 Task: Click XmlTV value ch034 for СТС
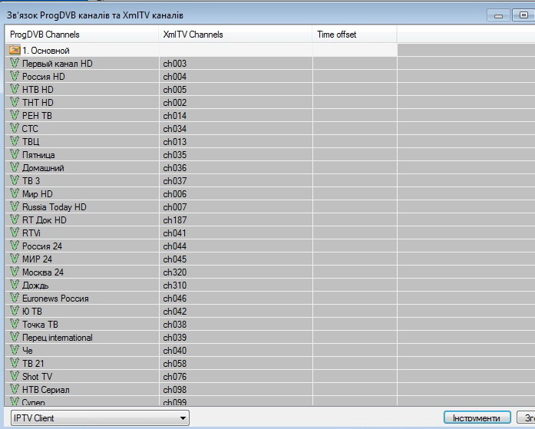[x=175, y=129]
